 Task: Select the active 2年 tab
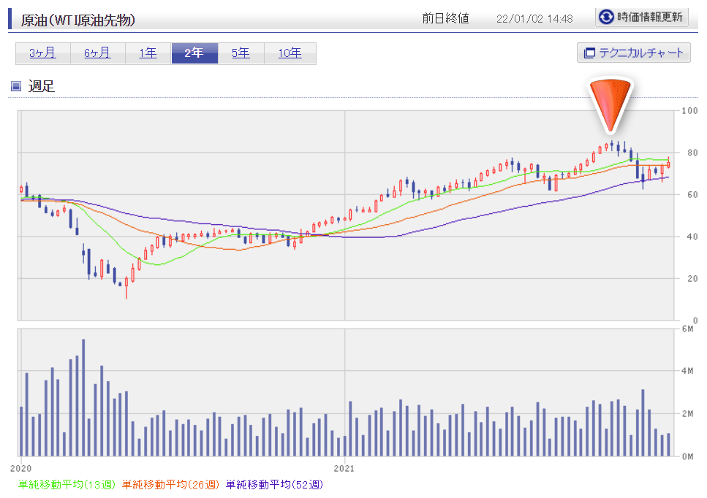coord(194,53)
